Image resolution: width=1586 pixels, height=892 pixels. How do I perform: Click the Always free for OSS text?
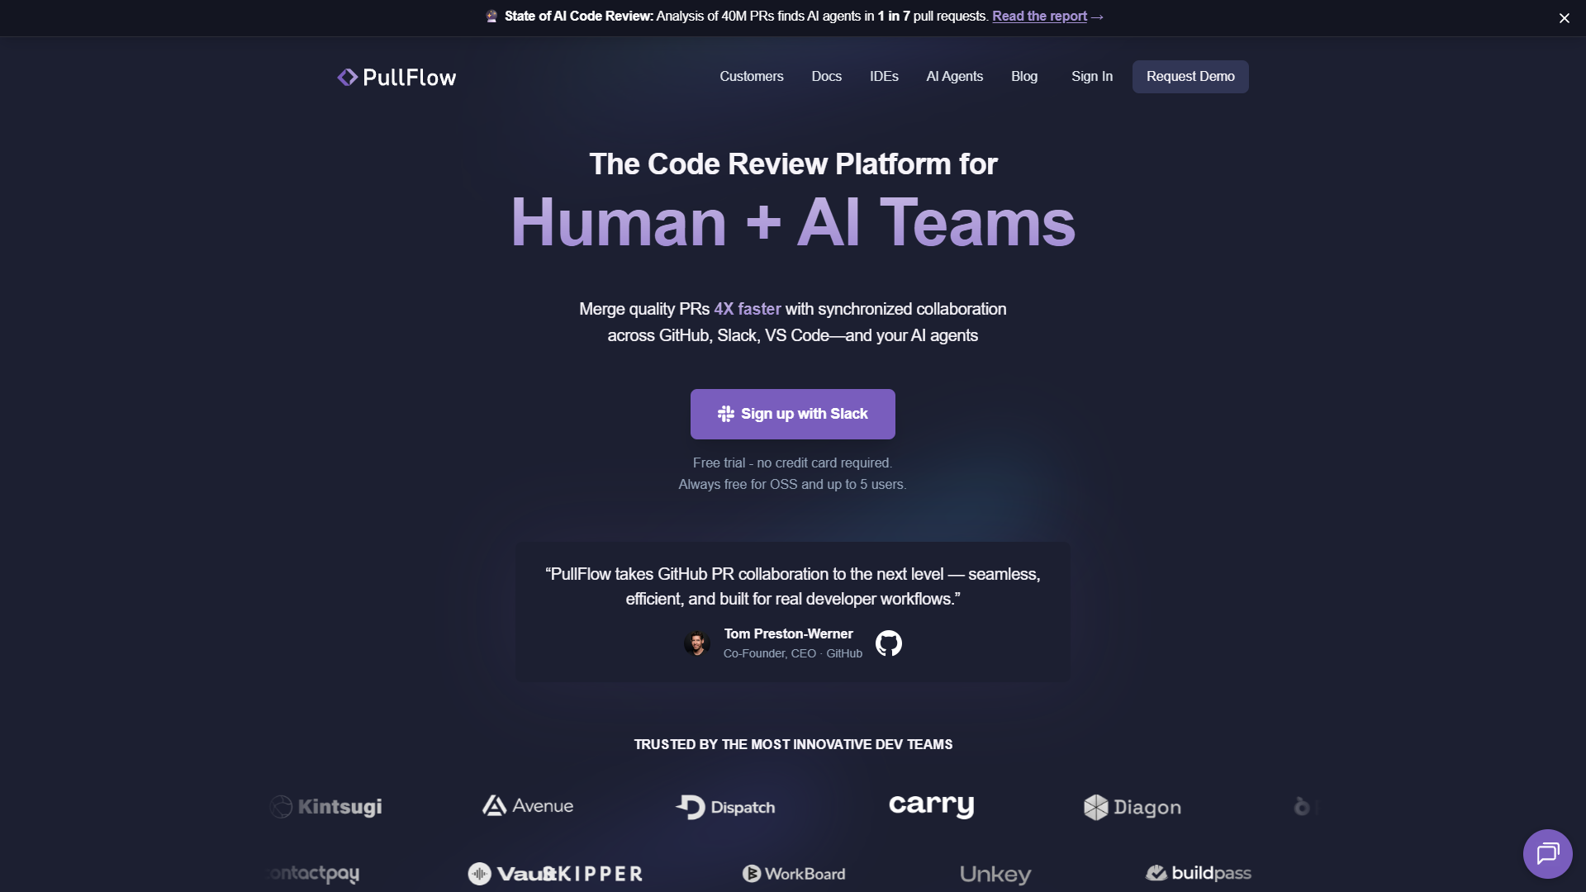point(793,484)
